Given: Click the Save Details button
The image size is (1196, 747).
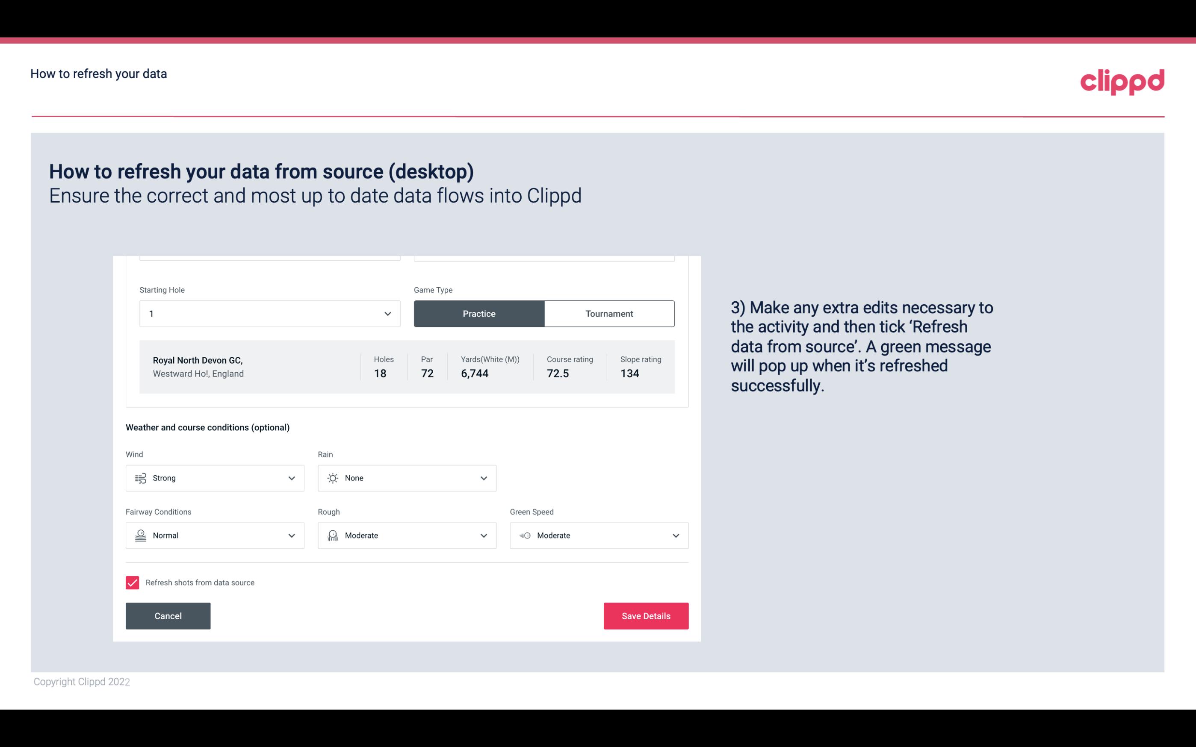Looking at the screenshot, I should [646, 615].
